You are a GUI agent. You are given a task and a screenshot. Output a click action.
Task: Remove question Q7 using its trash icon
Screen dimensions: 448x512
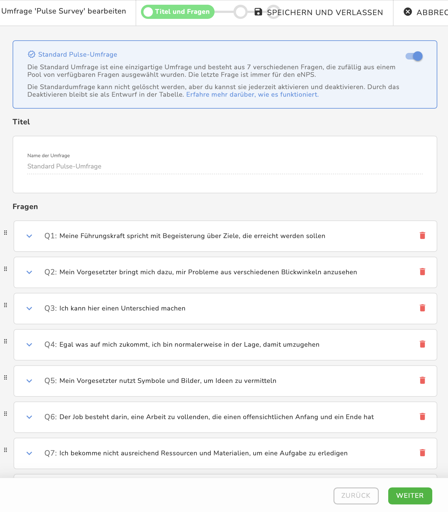423,453
